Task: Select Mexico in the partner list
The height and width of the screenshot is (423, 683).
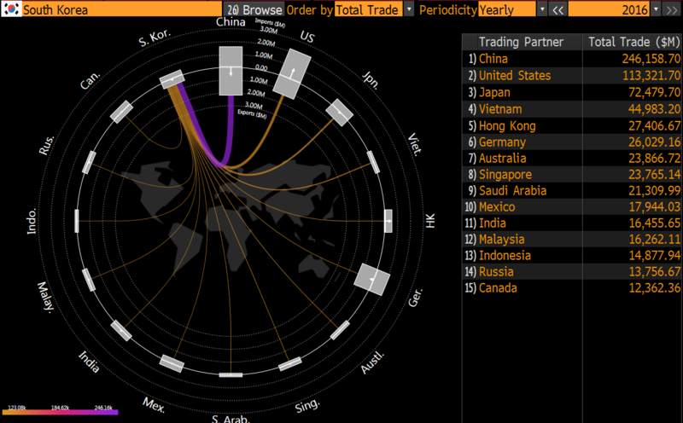Action: (x=572, y=206)
